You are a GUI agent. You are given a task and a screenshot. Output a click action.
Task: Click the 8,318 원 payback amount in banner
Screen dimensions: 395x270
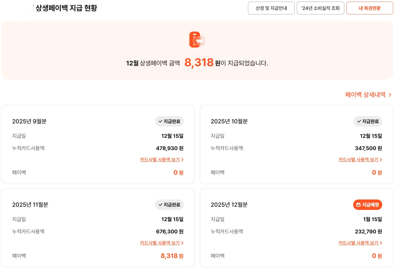[x=199, y=63]
